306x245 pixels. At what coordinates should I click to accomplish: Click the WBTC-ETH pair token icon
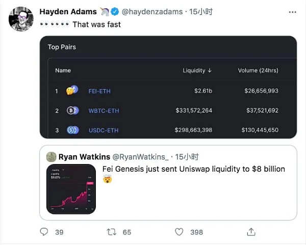click(72, 111)
